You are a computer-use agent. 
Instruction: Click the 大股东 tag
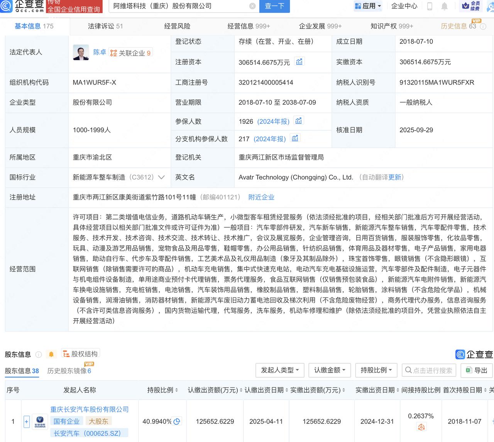pos(98,422)
